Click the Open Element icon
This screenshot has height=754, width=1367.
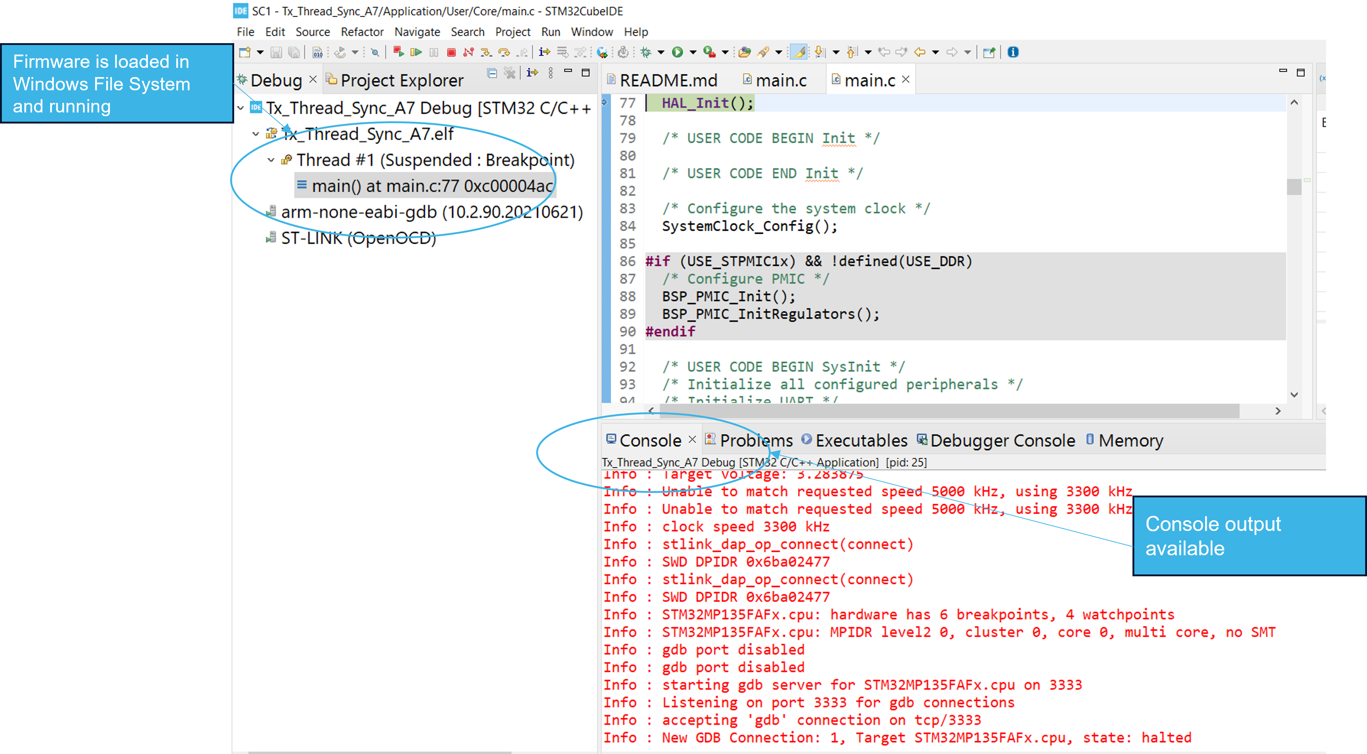tap(745, 52)
